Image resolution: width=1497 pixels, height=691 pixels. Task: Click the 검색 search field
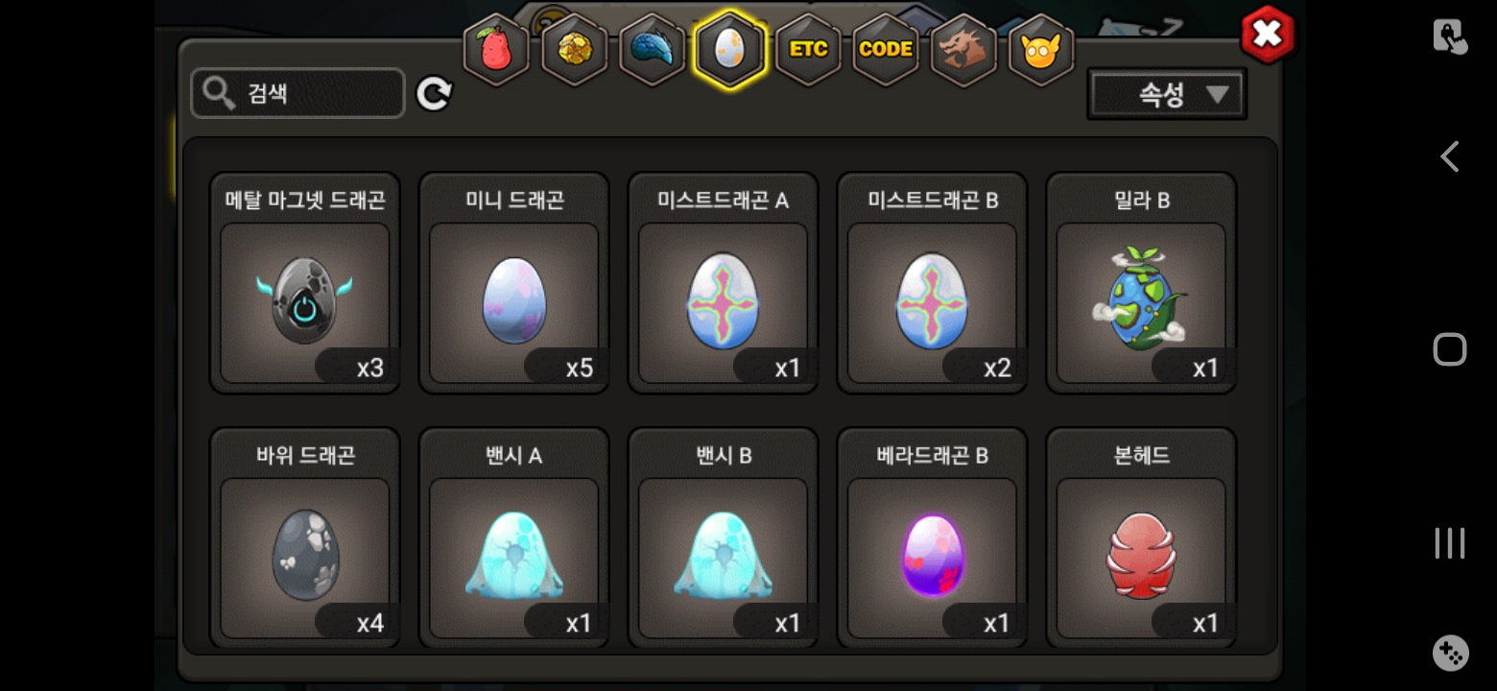(x=297, y=93)
